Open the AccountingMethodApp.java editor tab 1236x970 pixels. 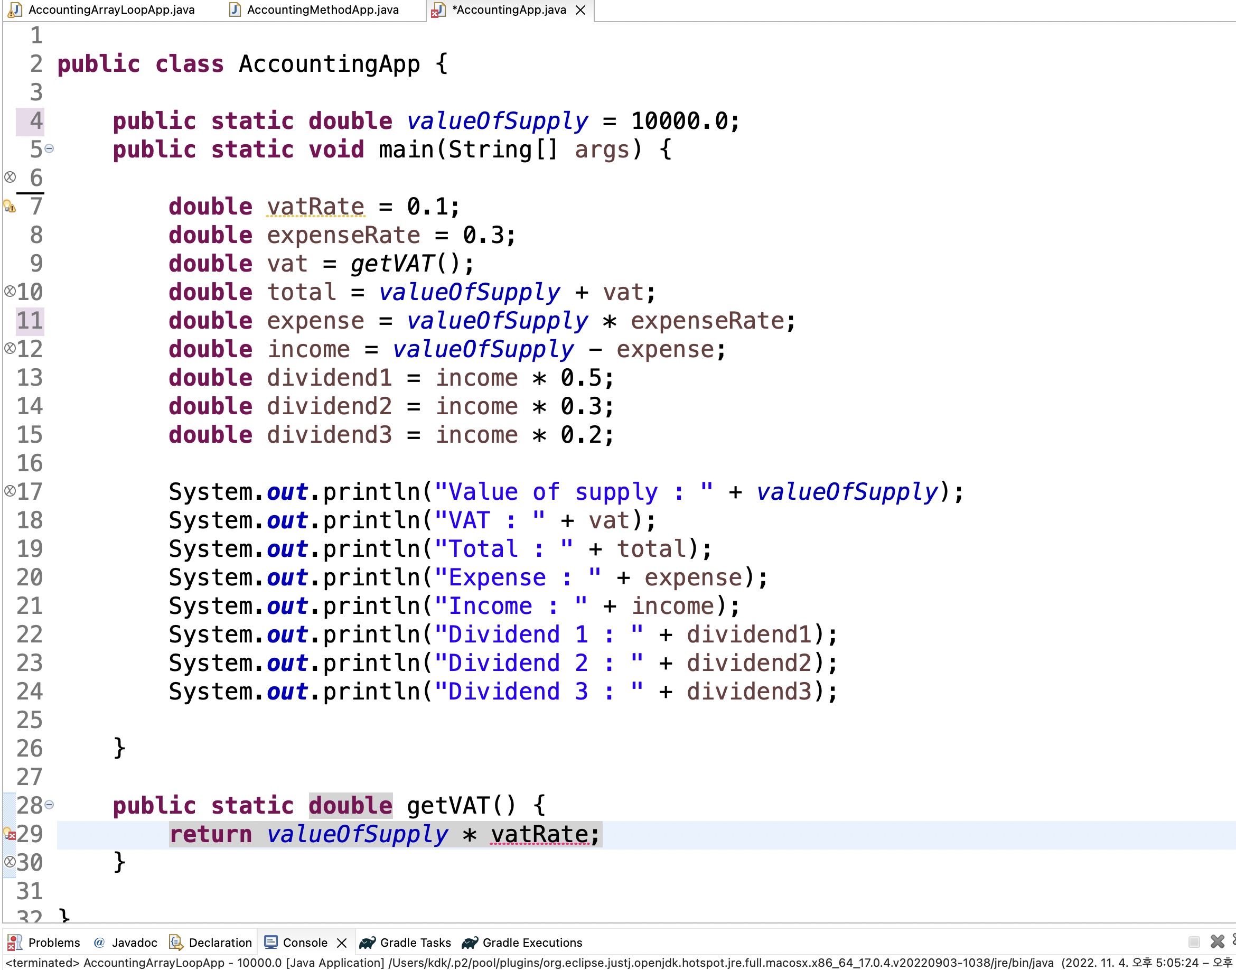[323, 10]
